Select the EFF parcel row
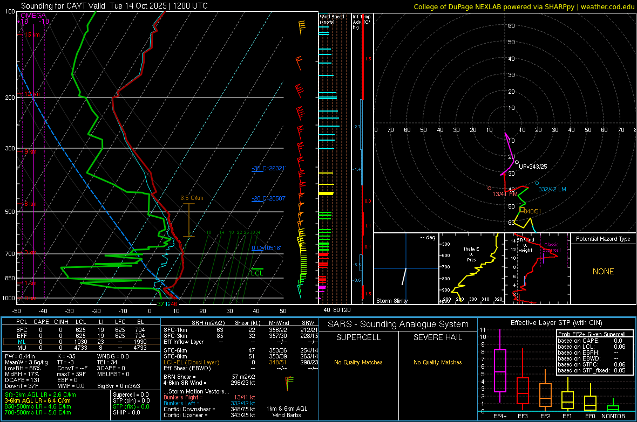This screenshot has width=637, height=422. (82, 336)
